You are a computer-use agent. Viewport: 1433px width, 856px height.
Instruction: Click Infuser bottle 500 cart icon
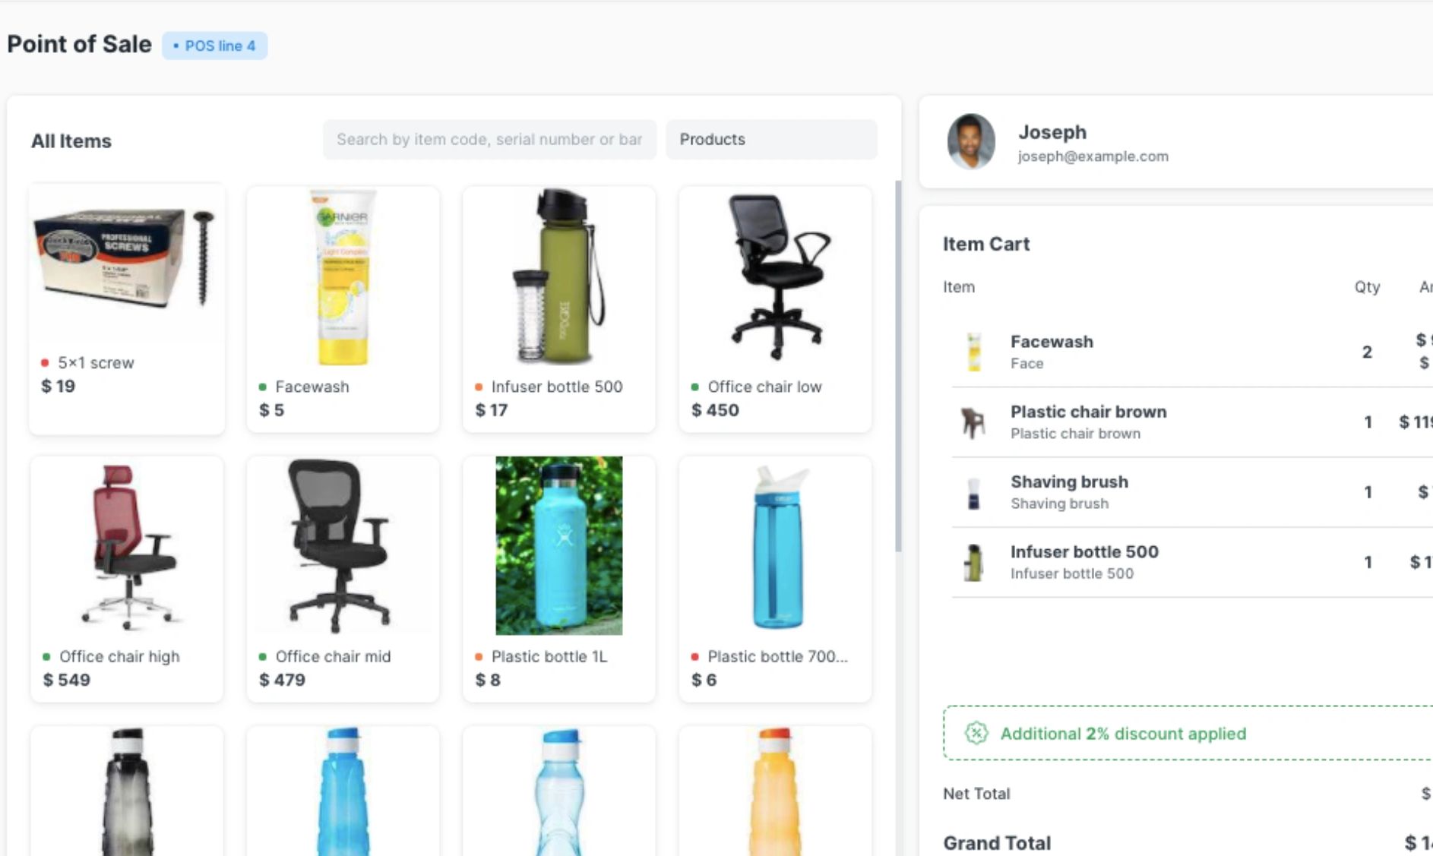pos(973,563)
